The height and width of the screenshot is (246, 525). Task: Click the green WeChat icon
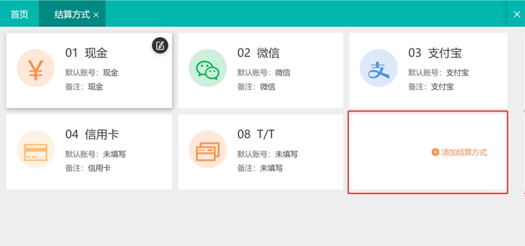(208, 68)
